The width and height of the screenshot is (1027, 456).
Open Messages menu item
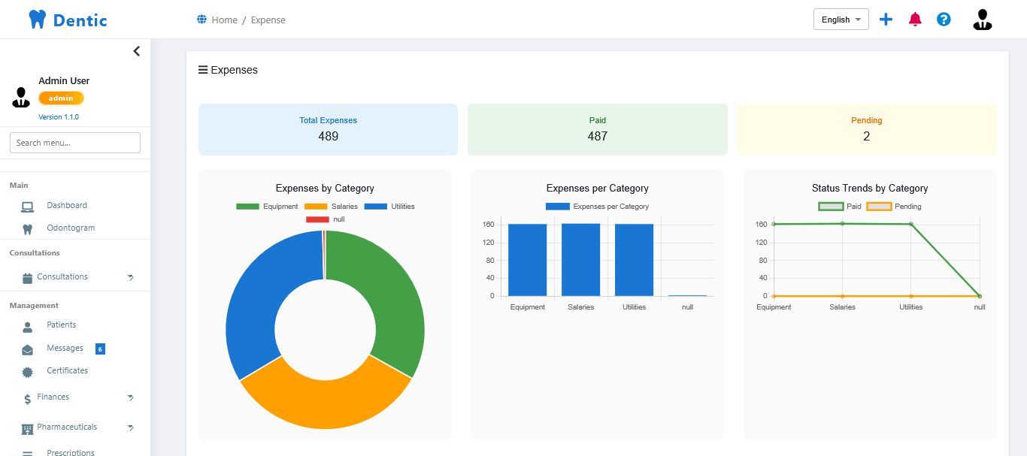click(65, 349)
